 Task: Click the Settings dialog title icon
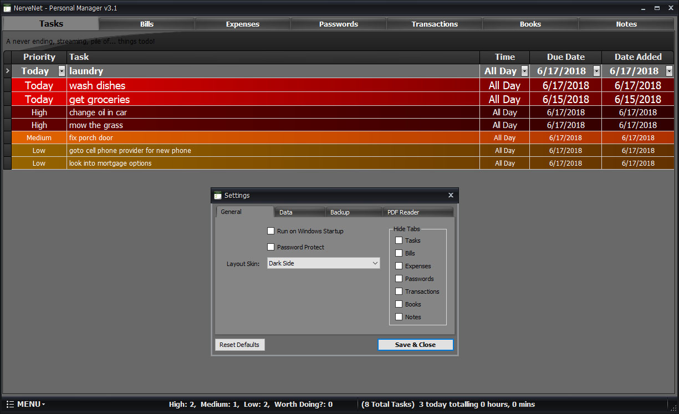click(x=218, y=195)
